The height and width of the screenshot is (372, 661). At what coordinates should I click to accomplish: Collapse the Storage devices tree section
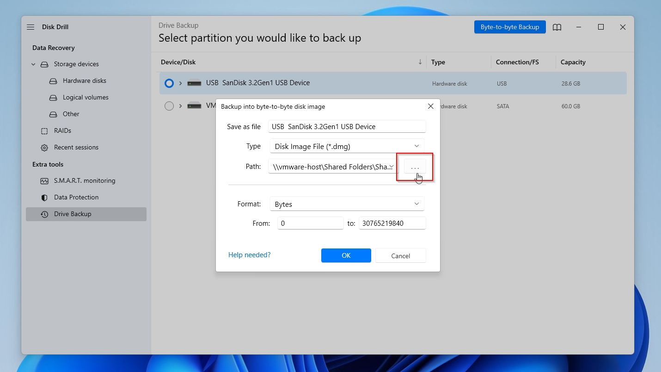tap(33, 64)
